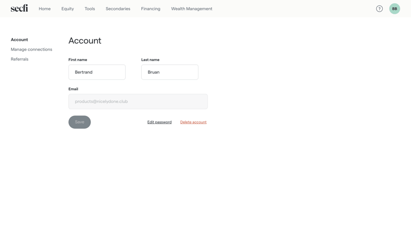Select Referrals in the sidebar

(20, 59)
